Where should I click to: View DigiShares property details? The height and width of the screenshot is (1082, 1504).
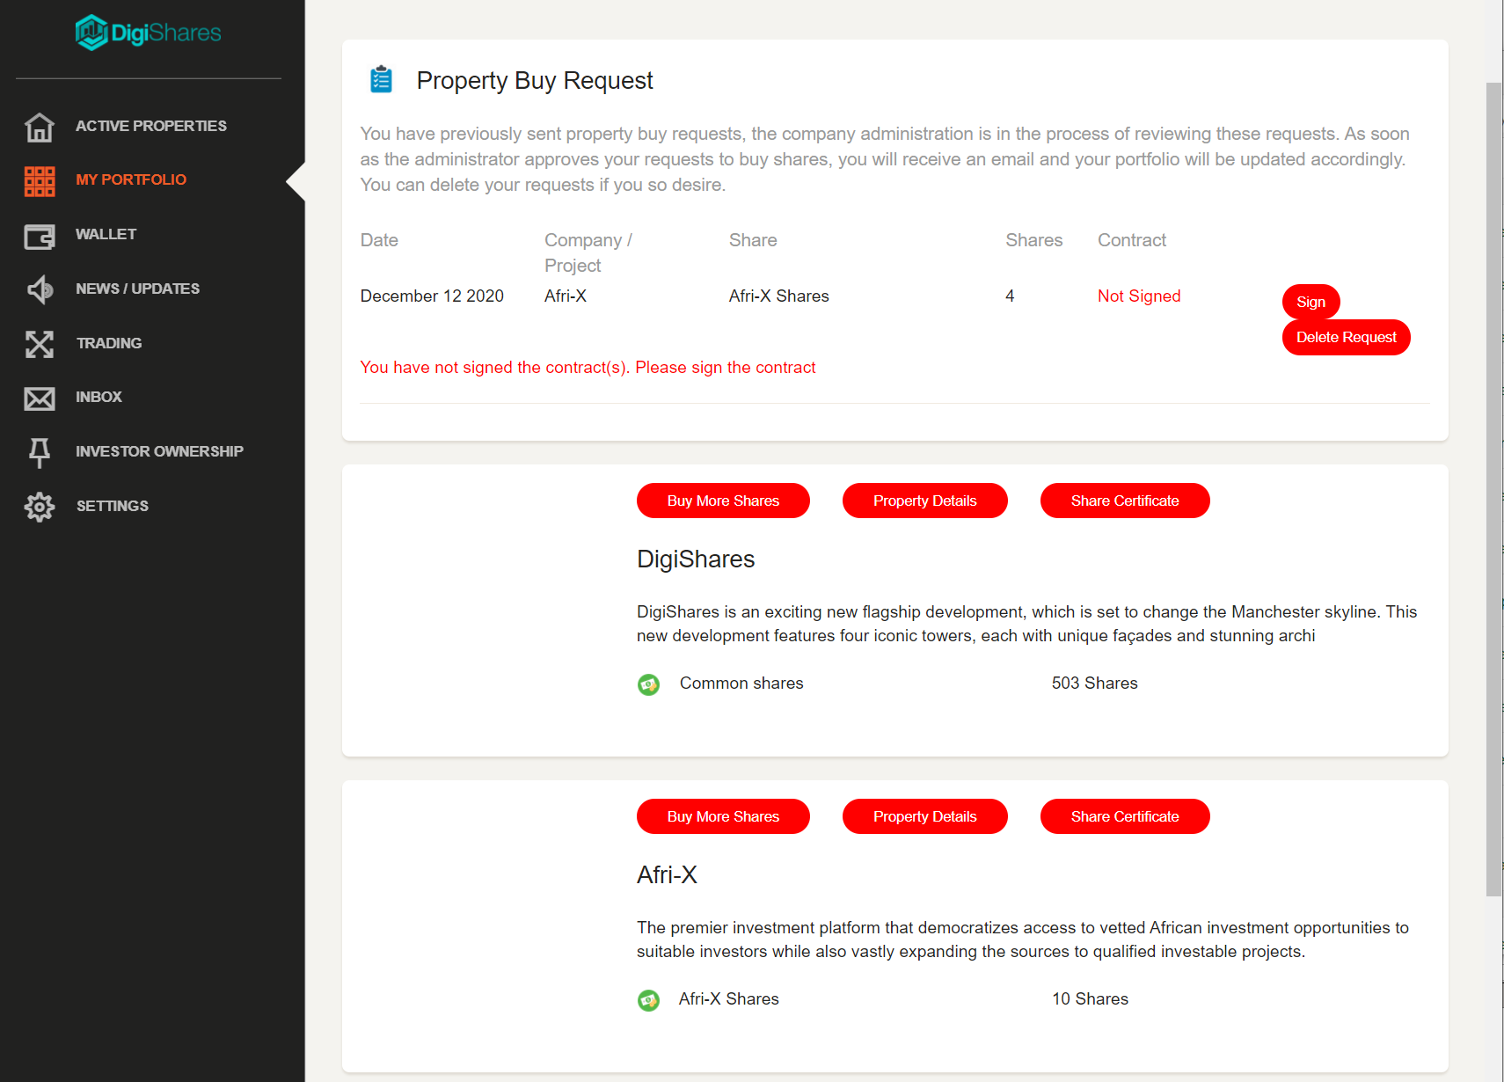coord(924,501)
